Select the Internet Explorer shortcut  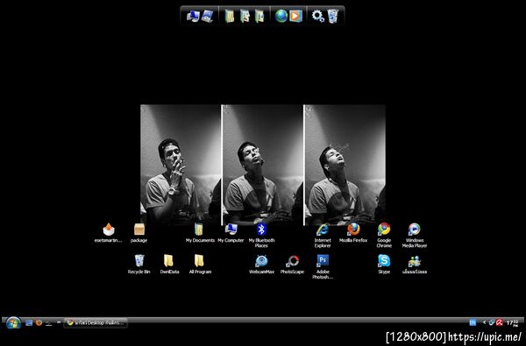(323, 235)
